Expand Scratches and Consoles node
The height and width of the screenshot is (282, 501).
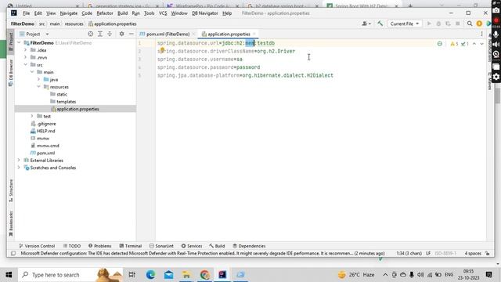pyautogui.click(x=19, y=168)
